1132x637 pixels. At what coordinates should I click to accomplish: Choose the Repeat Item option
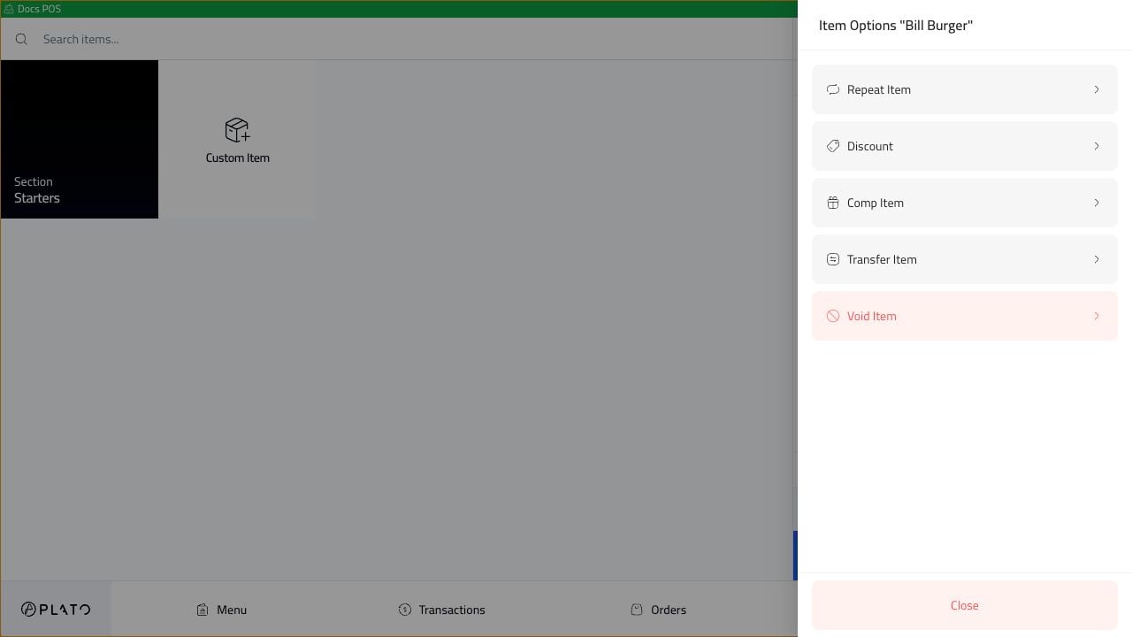point(965,89)
